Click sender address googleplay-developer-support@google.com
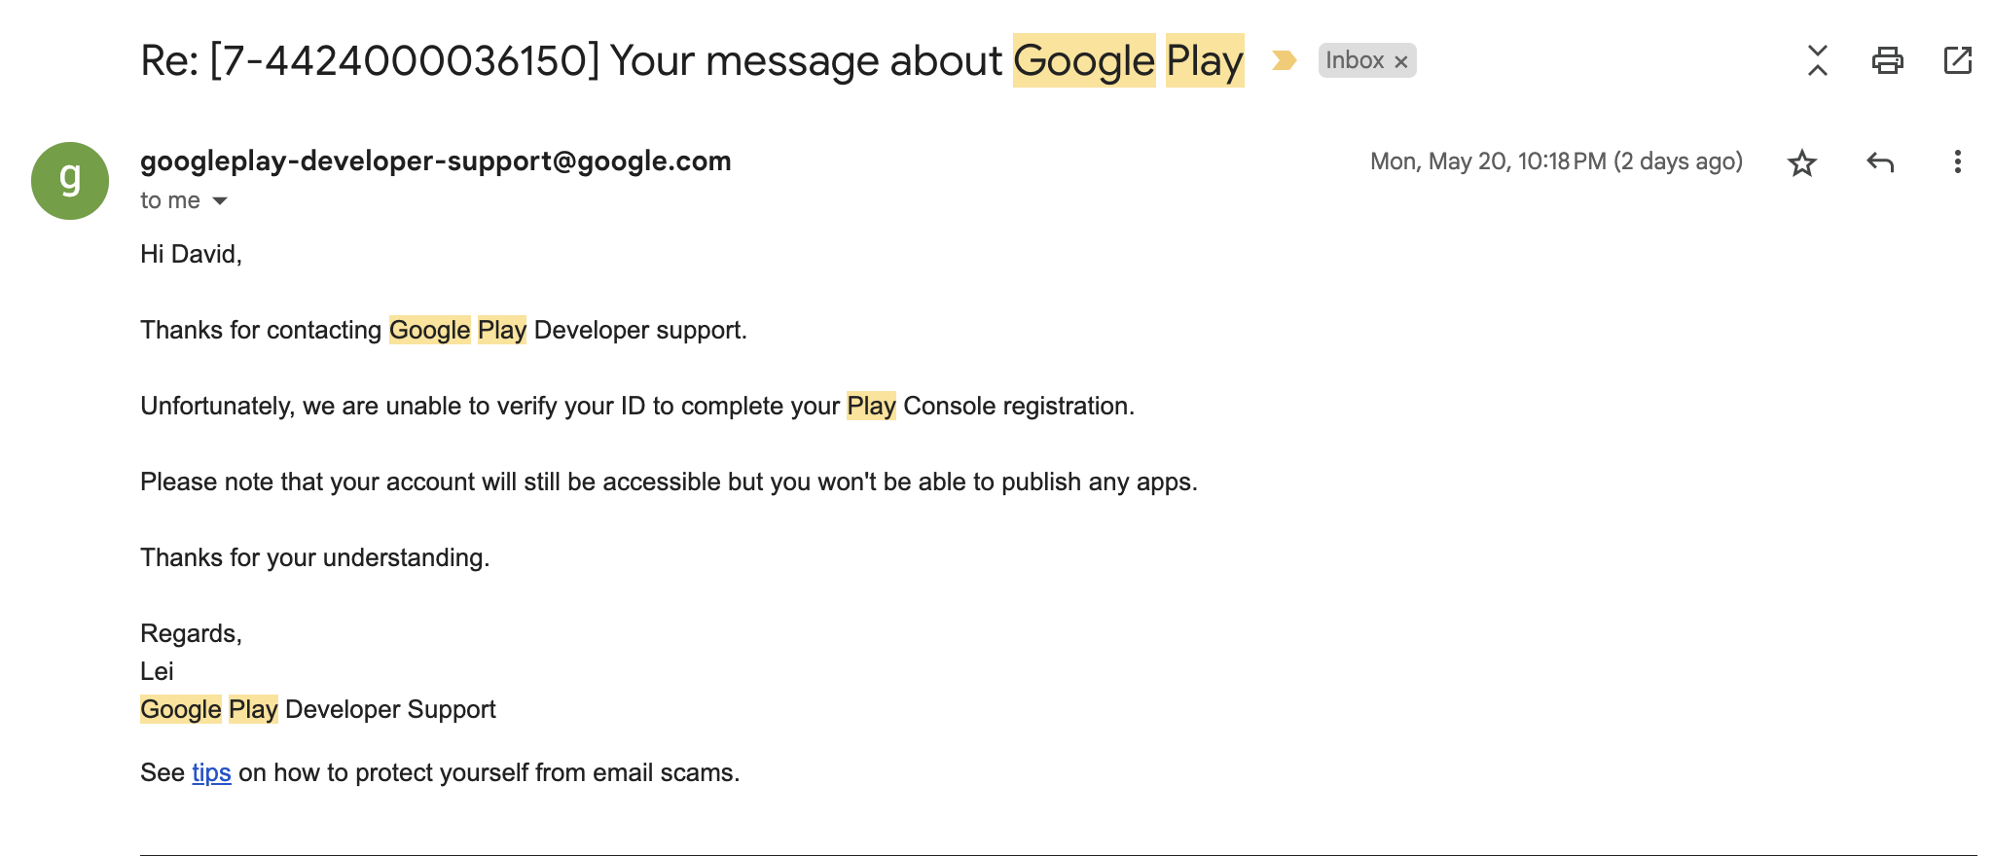 tap(435, 161)
